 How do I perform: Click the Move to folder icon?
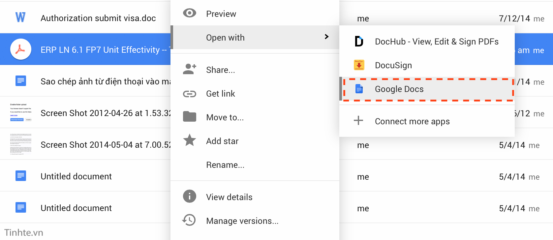click(x=190, y=117)
